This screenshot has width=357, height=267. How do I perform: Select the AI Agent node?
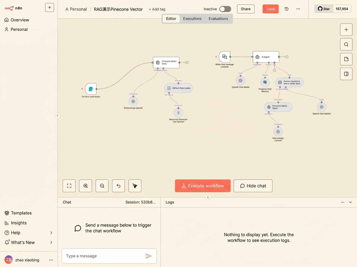(x=266, y=57)
